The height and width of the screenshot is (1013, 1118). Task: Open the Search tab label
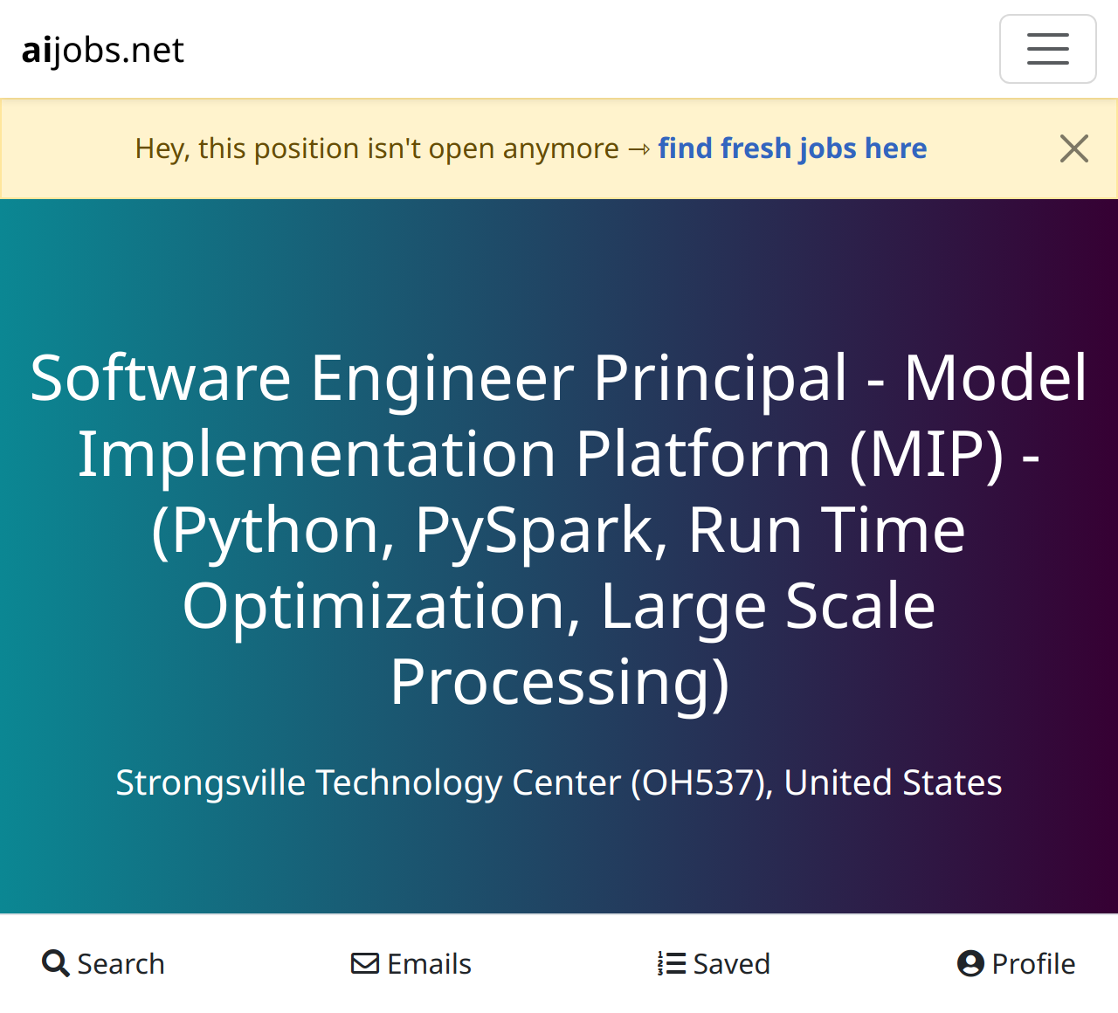[121, 964]
